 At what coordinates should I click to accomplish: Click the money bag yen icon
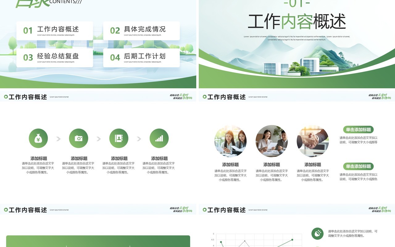38,138
